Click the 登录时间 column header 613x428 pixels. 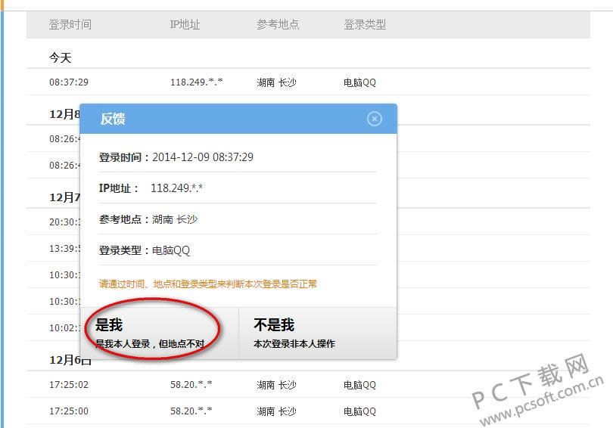[x=70, y=24]
